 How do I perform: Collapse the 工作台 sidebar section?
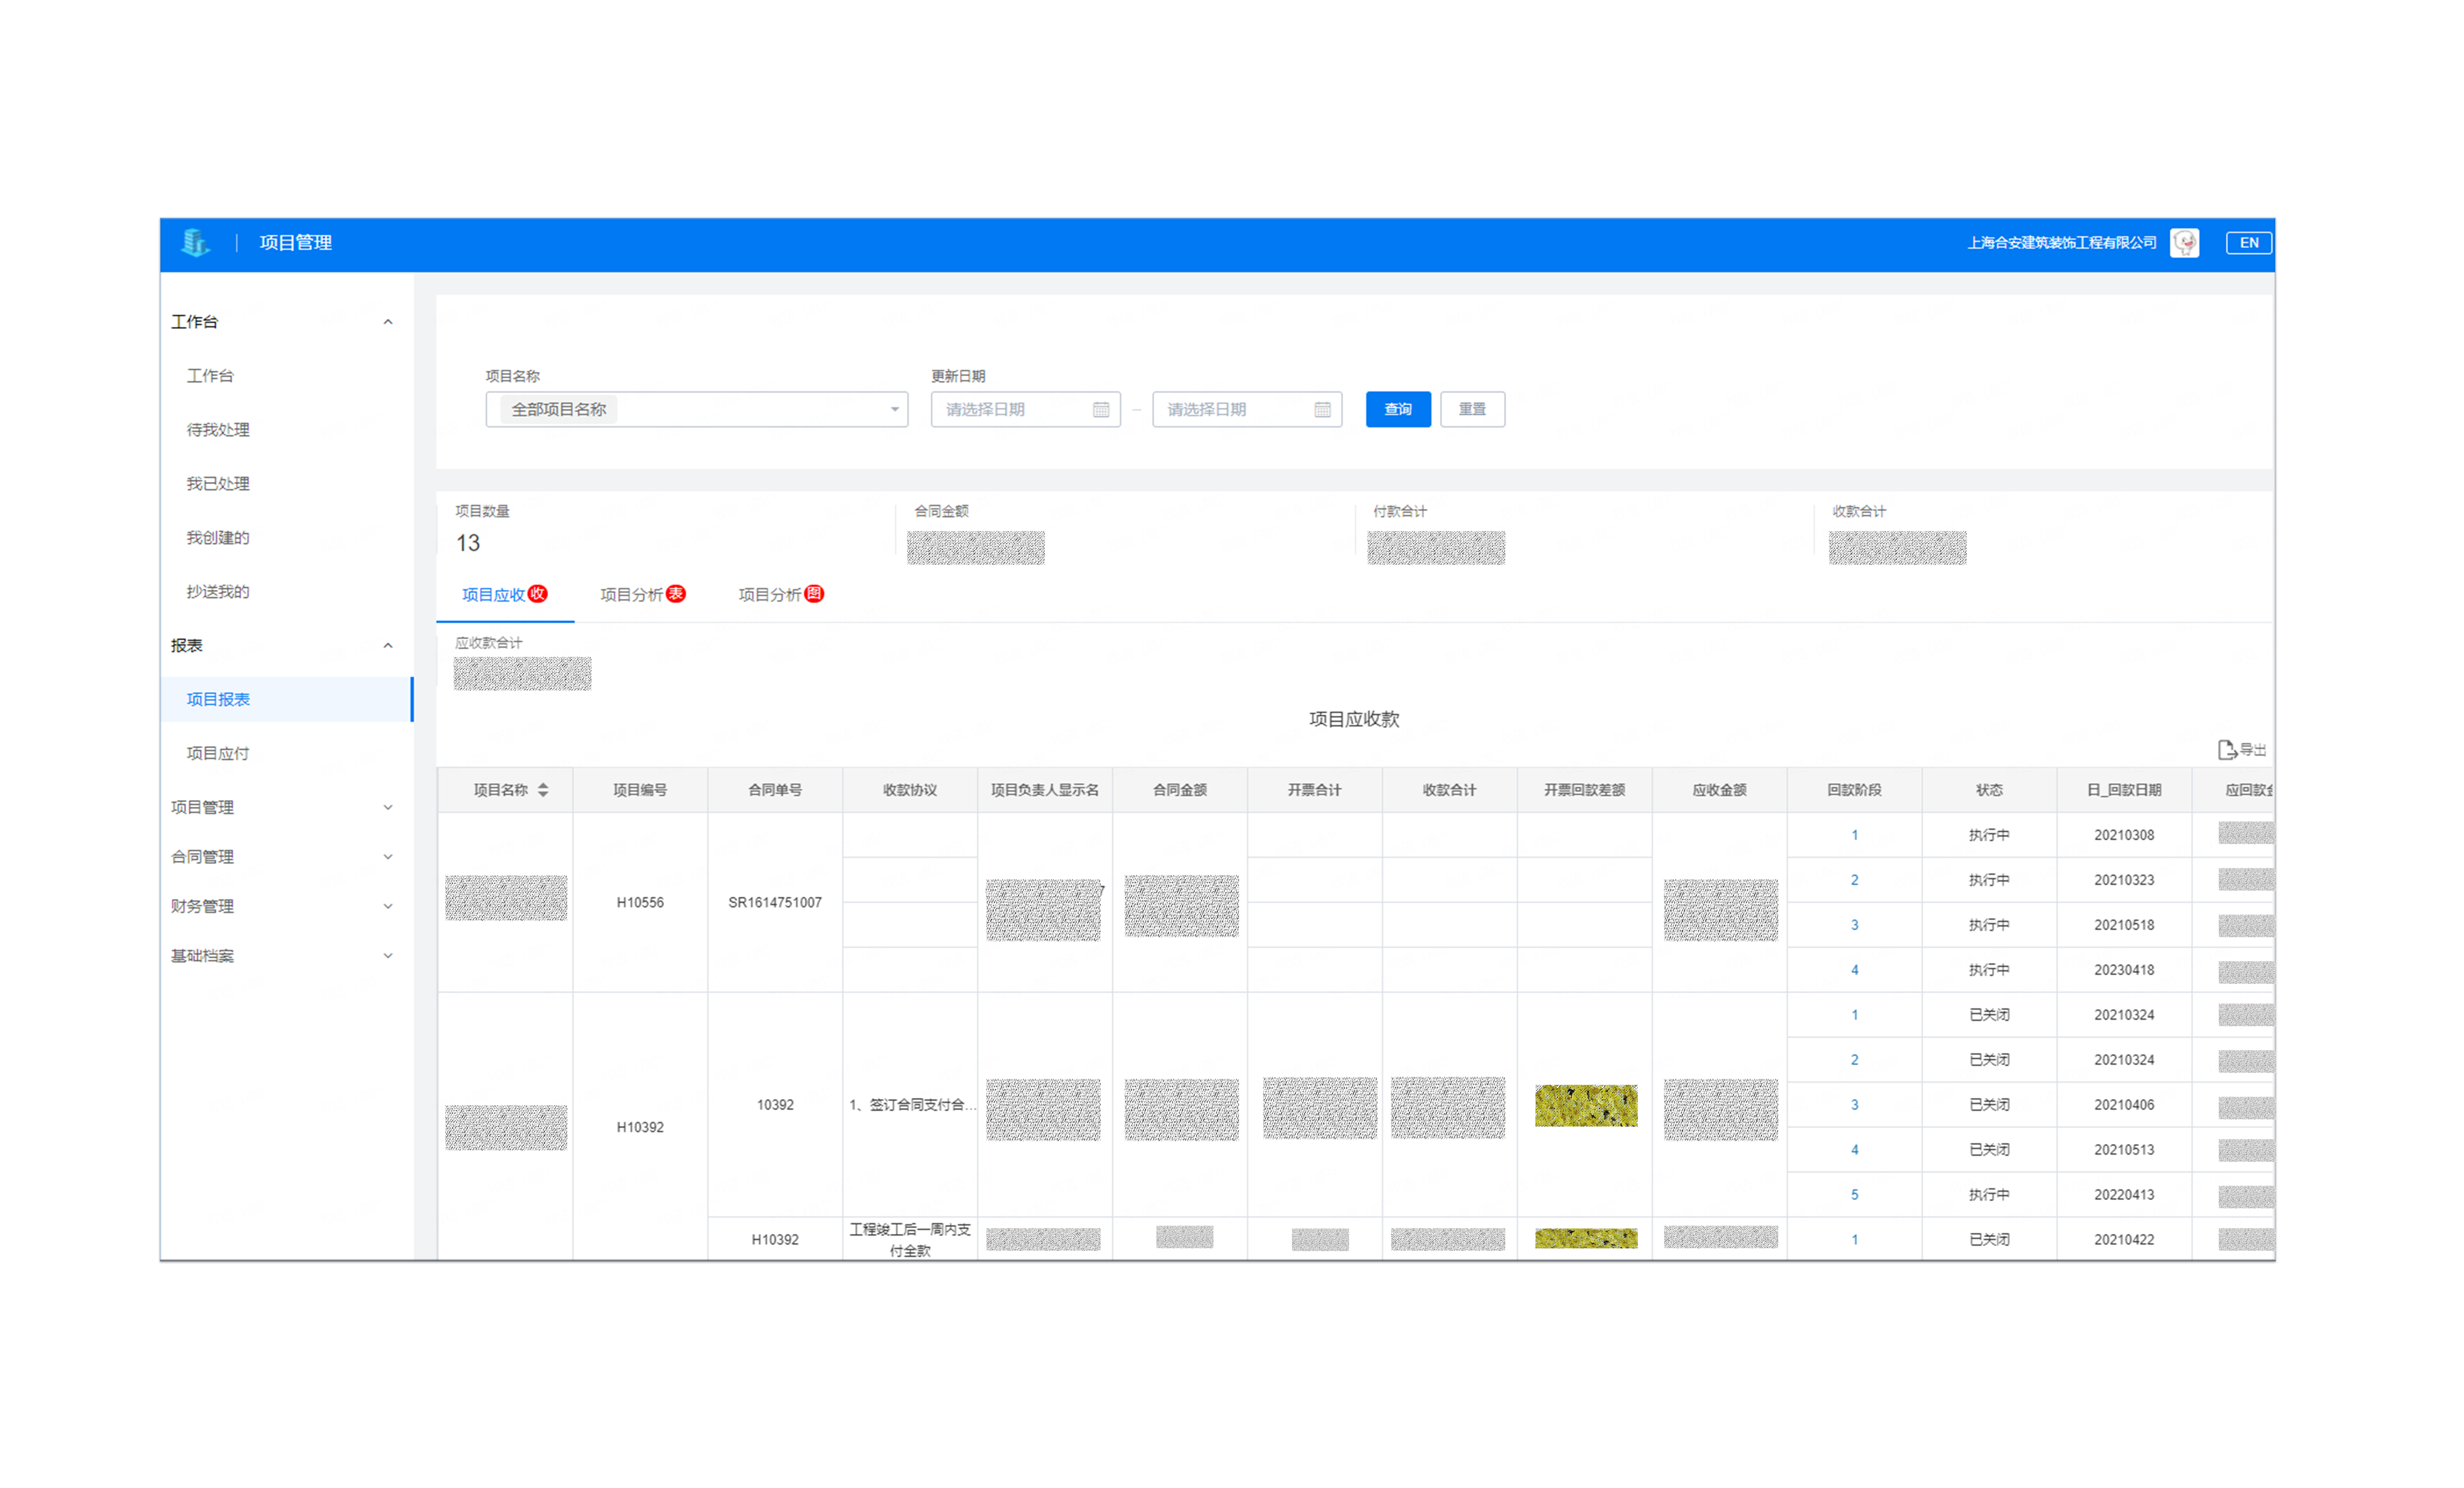point(388,322)
